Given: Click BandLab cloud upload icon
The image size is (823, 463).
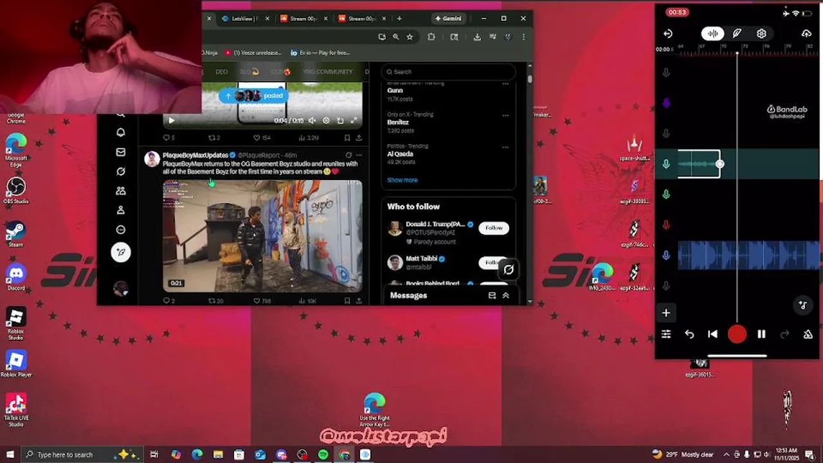Looking at the screenshot, I should point(806,33).
